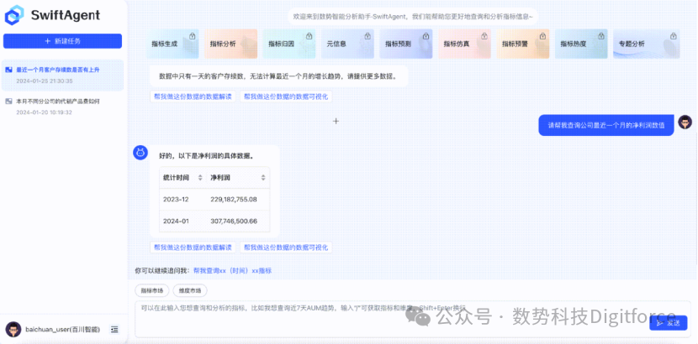Open the 维度市场 chip
Viewport: 698px width, 344px height.
[190, 291]
